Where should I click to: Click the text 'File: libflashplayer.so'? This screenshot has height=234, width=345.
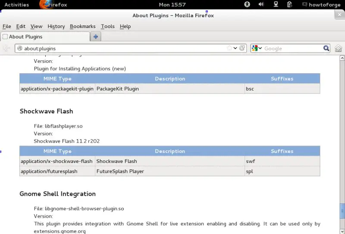(x=58, y=126)
